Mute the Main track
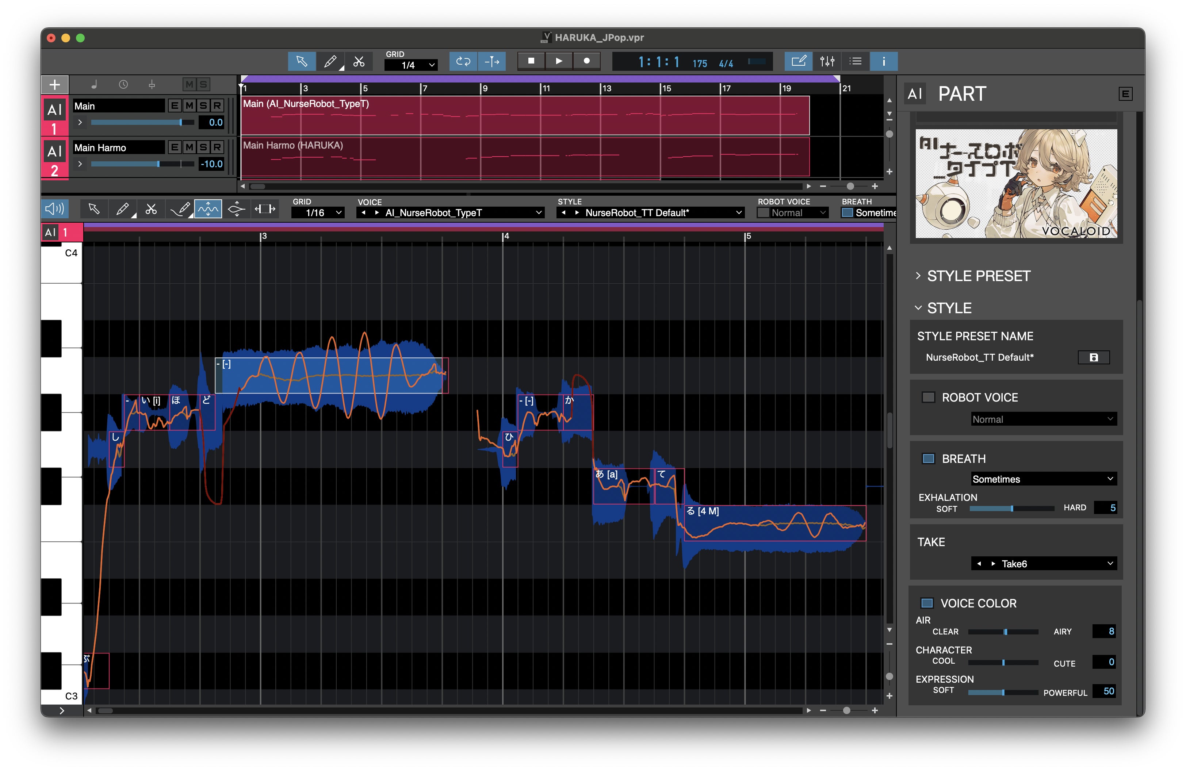Viewport: 1186px width, 771px height. [x=189, y=106]
